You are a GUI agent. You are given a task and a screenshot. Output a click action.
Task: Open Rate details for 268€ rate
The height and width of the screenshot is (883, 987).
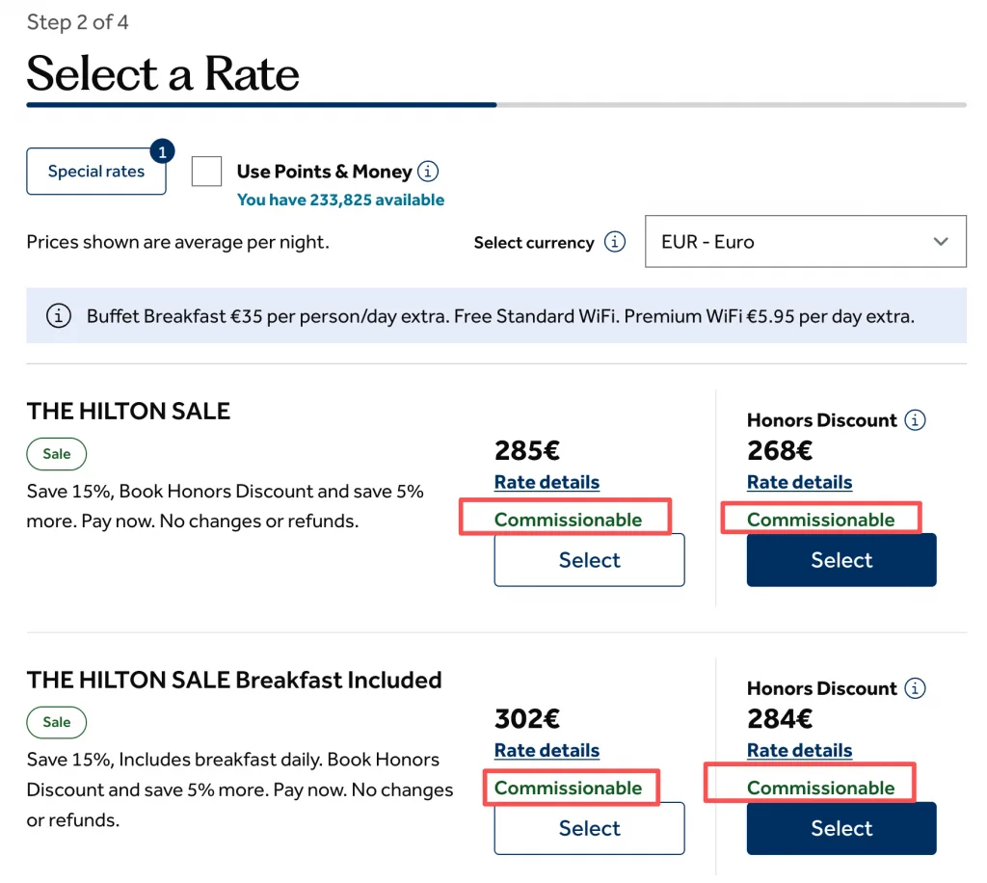tap(799, 482)
